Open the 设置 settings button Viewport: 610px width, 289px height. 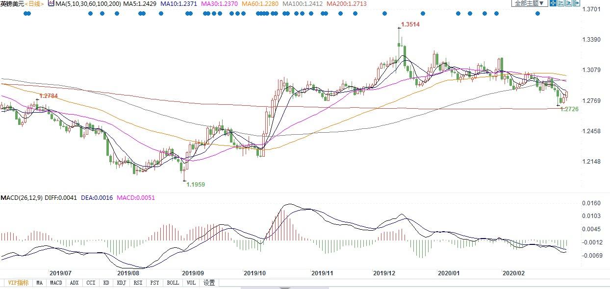[x=209, y=283]
